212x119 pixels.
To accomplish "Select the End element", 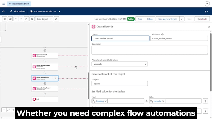I will 45,99.
